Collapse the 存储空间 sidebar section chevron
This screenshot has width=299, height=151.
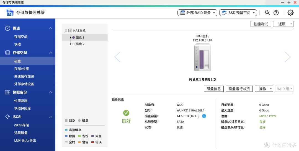click(x=51, y=53)
